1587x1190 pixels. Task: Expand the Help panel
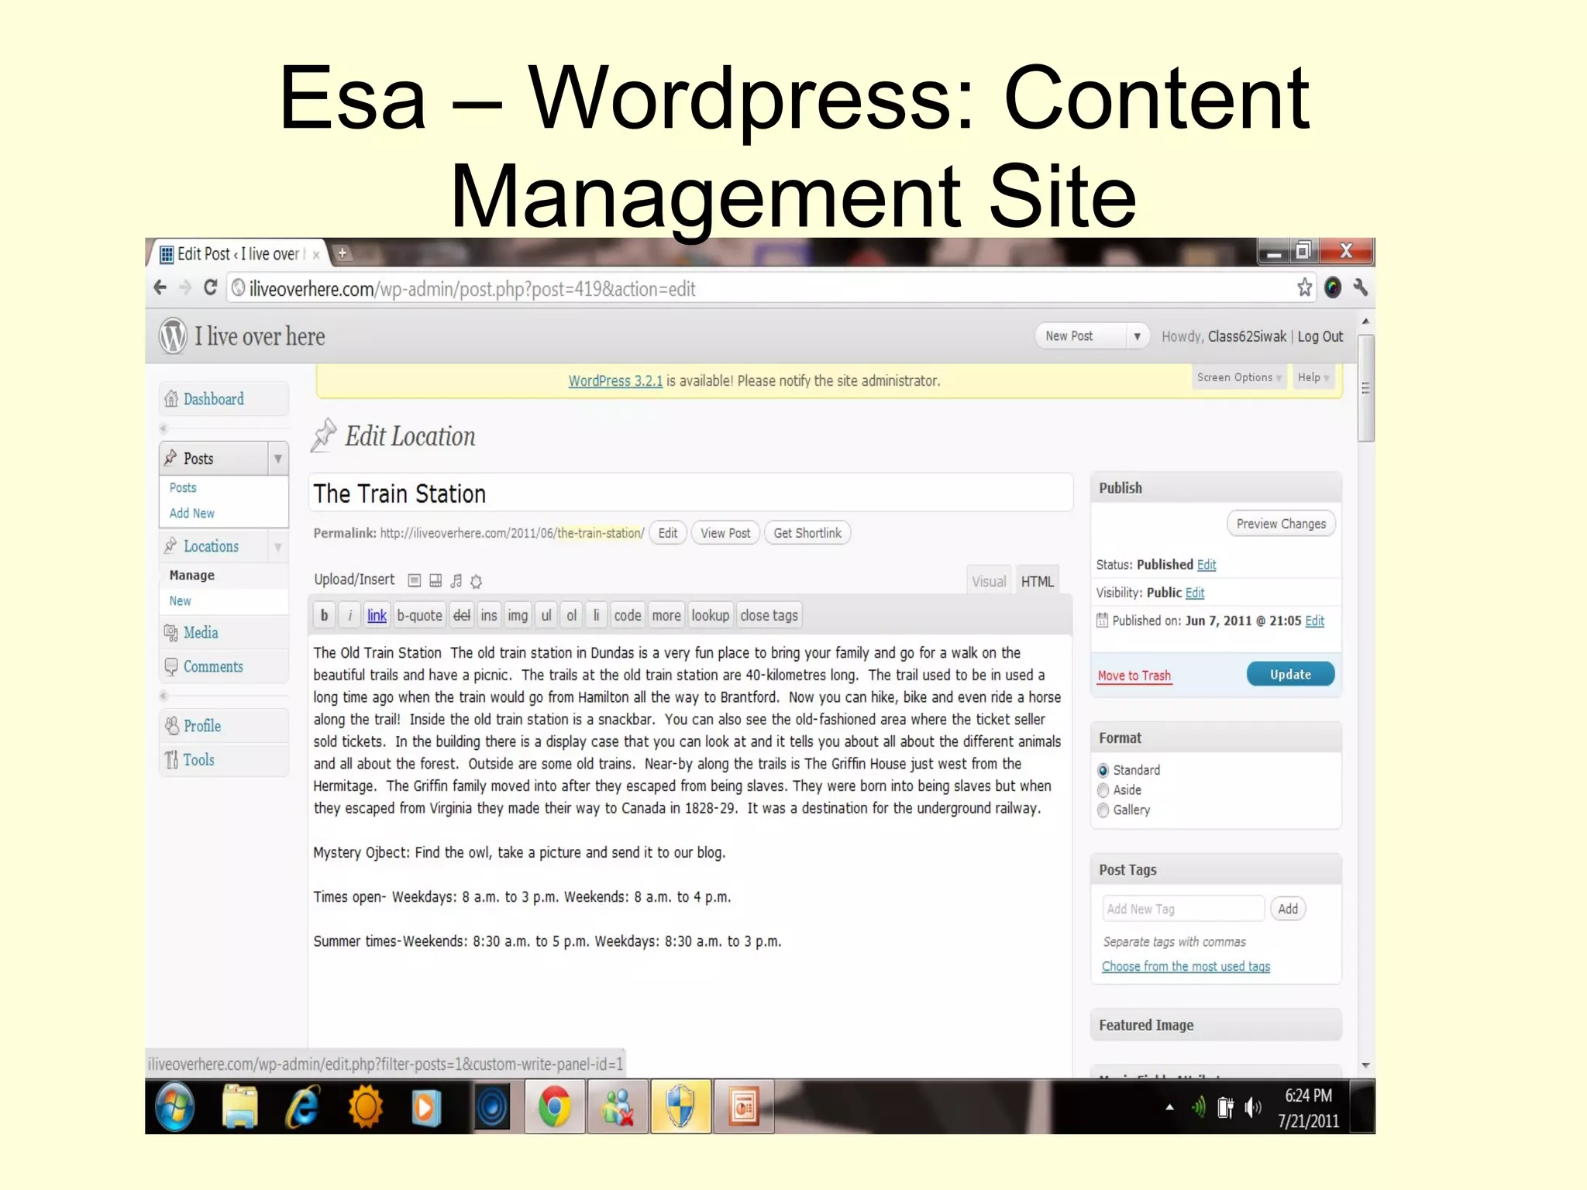[x=1313, y=377]
